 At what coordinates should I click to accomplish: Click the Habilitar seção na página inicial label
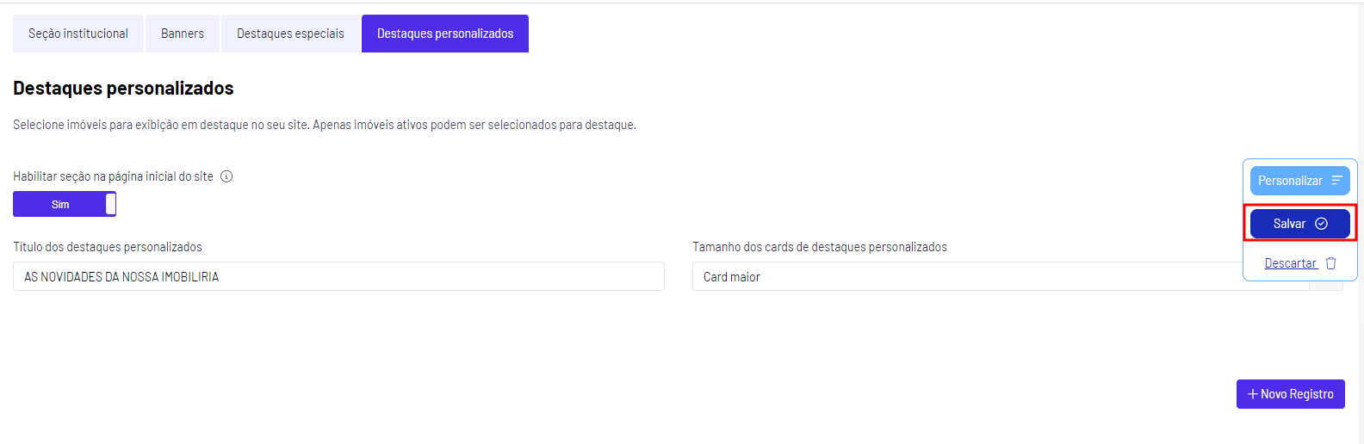pyautogui.click(x=113, y=176)
